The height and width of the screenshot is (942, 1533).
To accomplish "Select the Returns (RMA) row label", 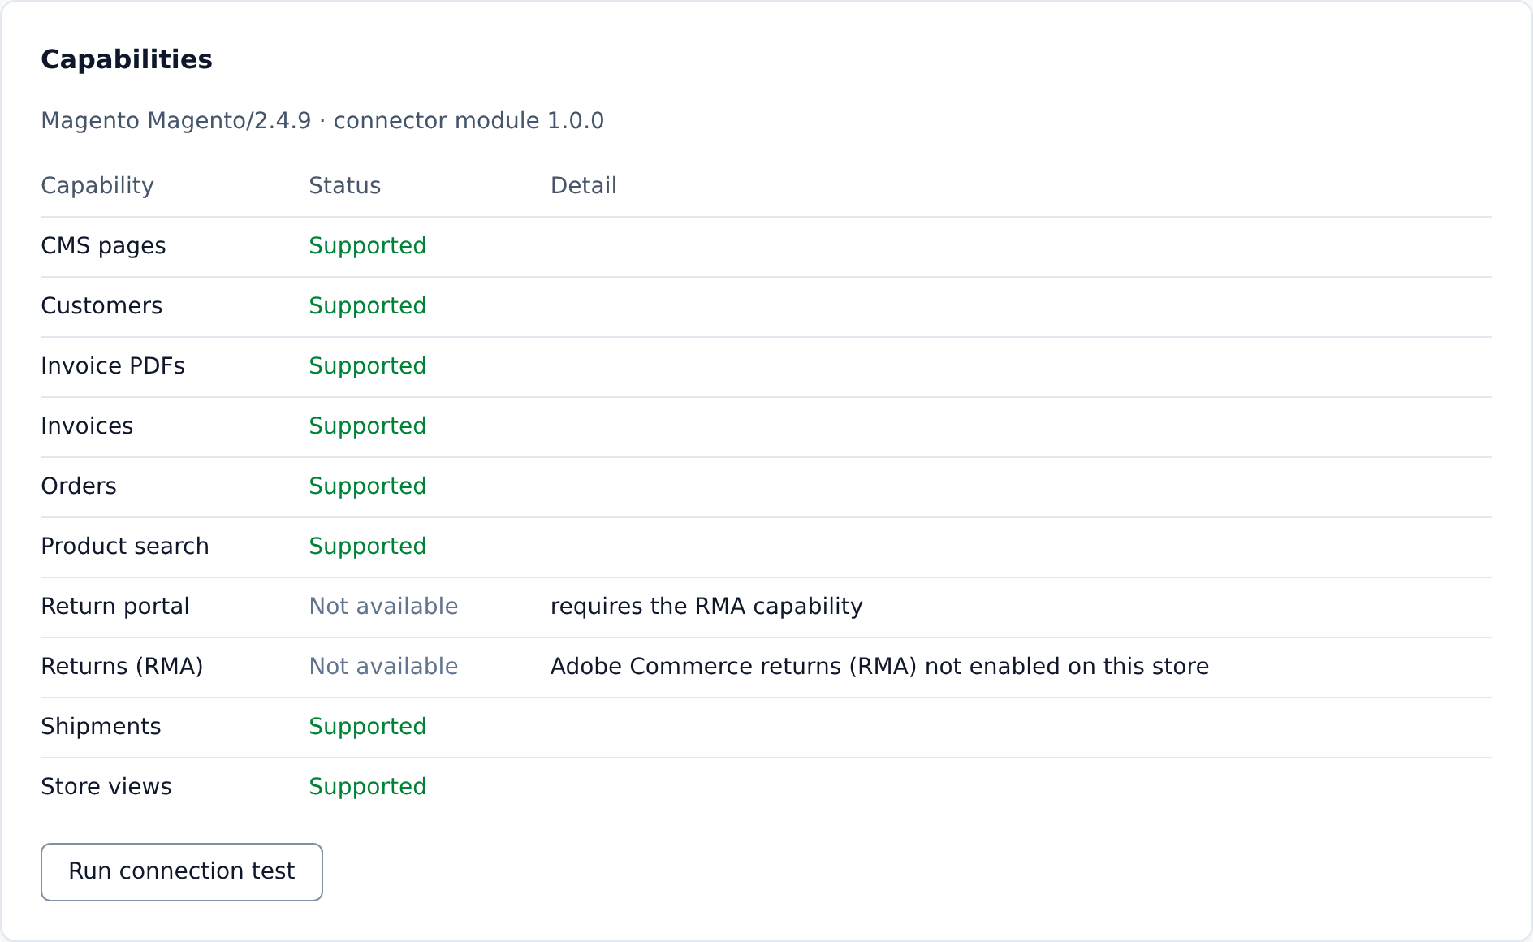I will [123, 667].
